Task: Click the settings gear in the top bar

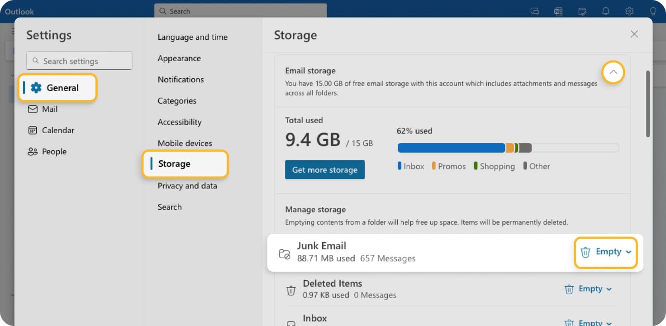Action: (629, 11)
